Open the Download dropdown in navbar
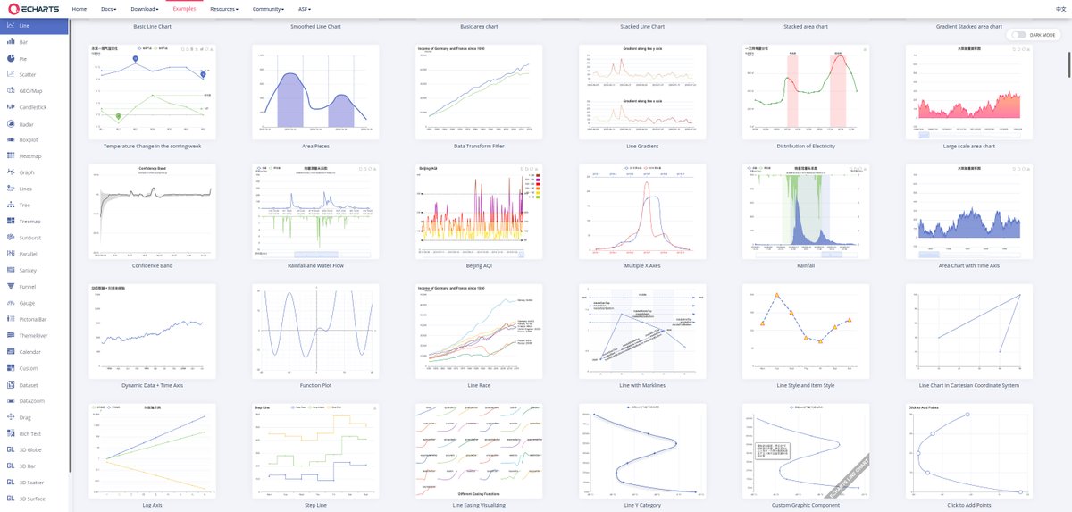 (145, 8)
